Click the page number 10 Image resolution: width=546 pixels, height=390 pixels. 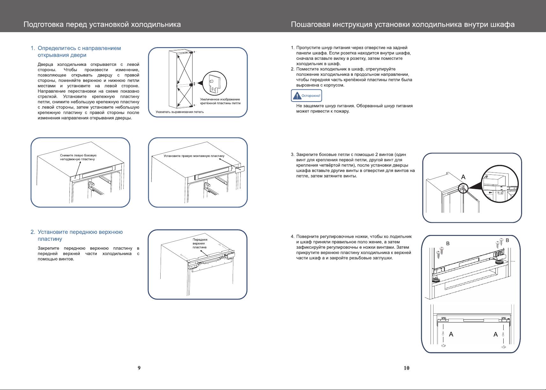(406, 368)
